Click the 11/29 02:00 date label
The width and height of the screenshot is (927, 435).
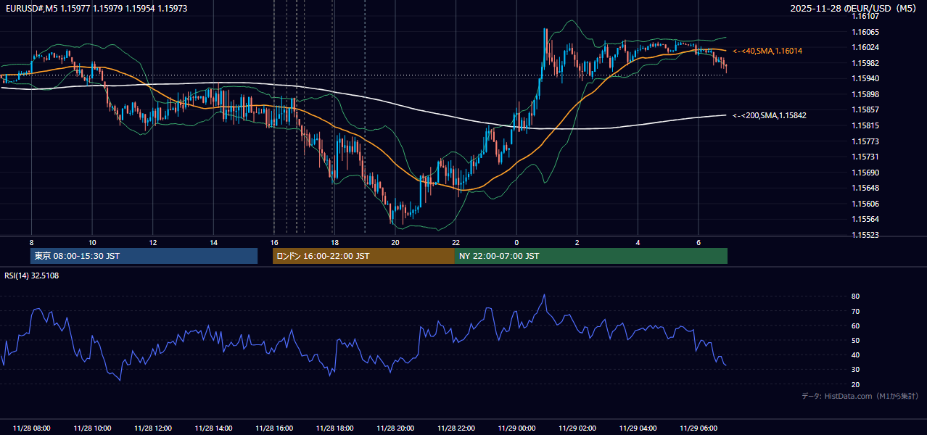click(577, 428)
